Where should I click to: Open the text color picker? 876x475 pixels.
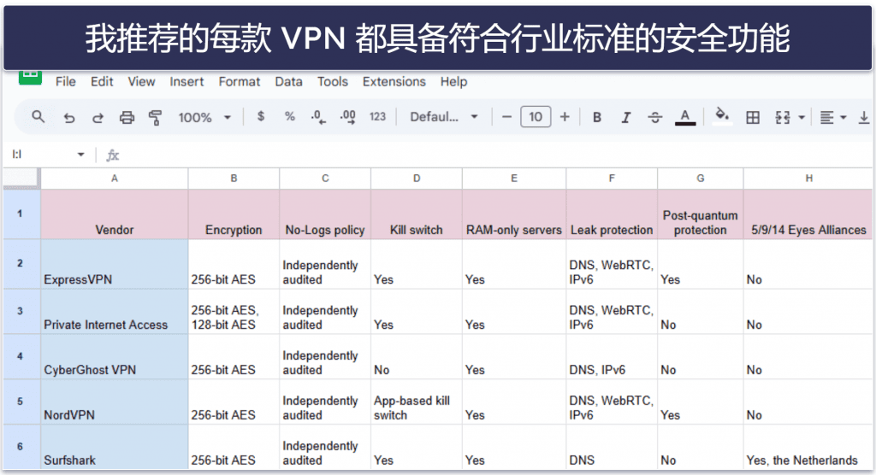coord(685,117)
